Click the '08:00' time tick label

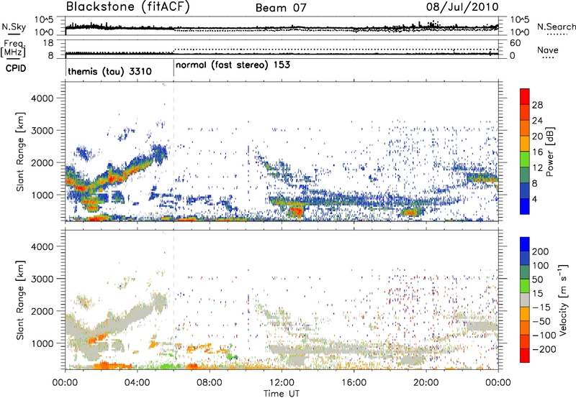[x=209, y=383]
